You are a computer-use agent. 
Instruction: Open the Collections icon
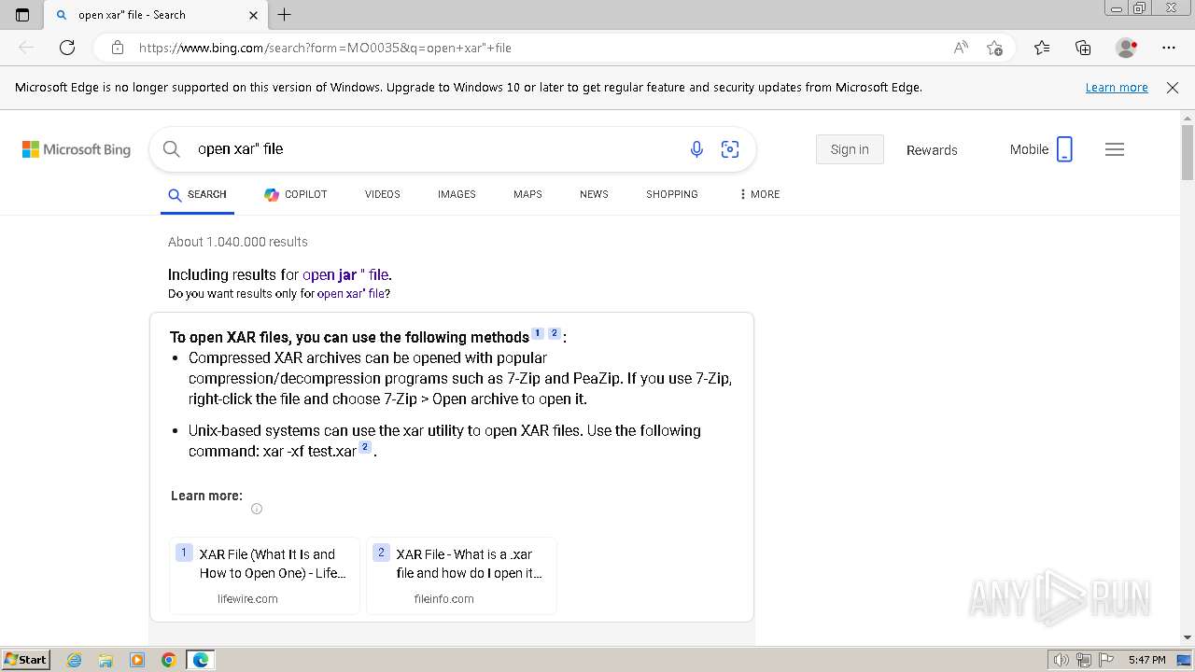pos(1083,48)
